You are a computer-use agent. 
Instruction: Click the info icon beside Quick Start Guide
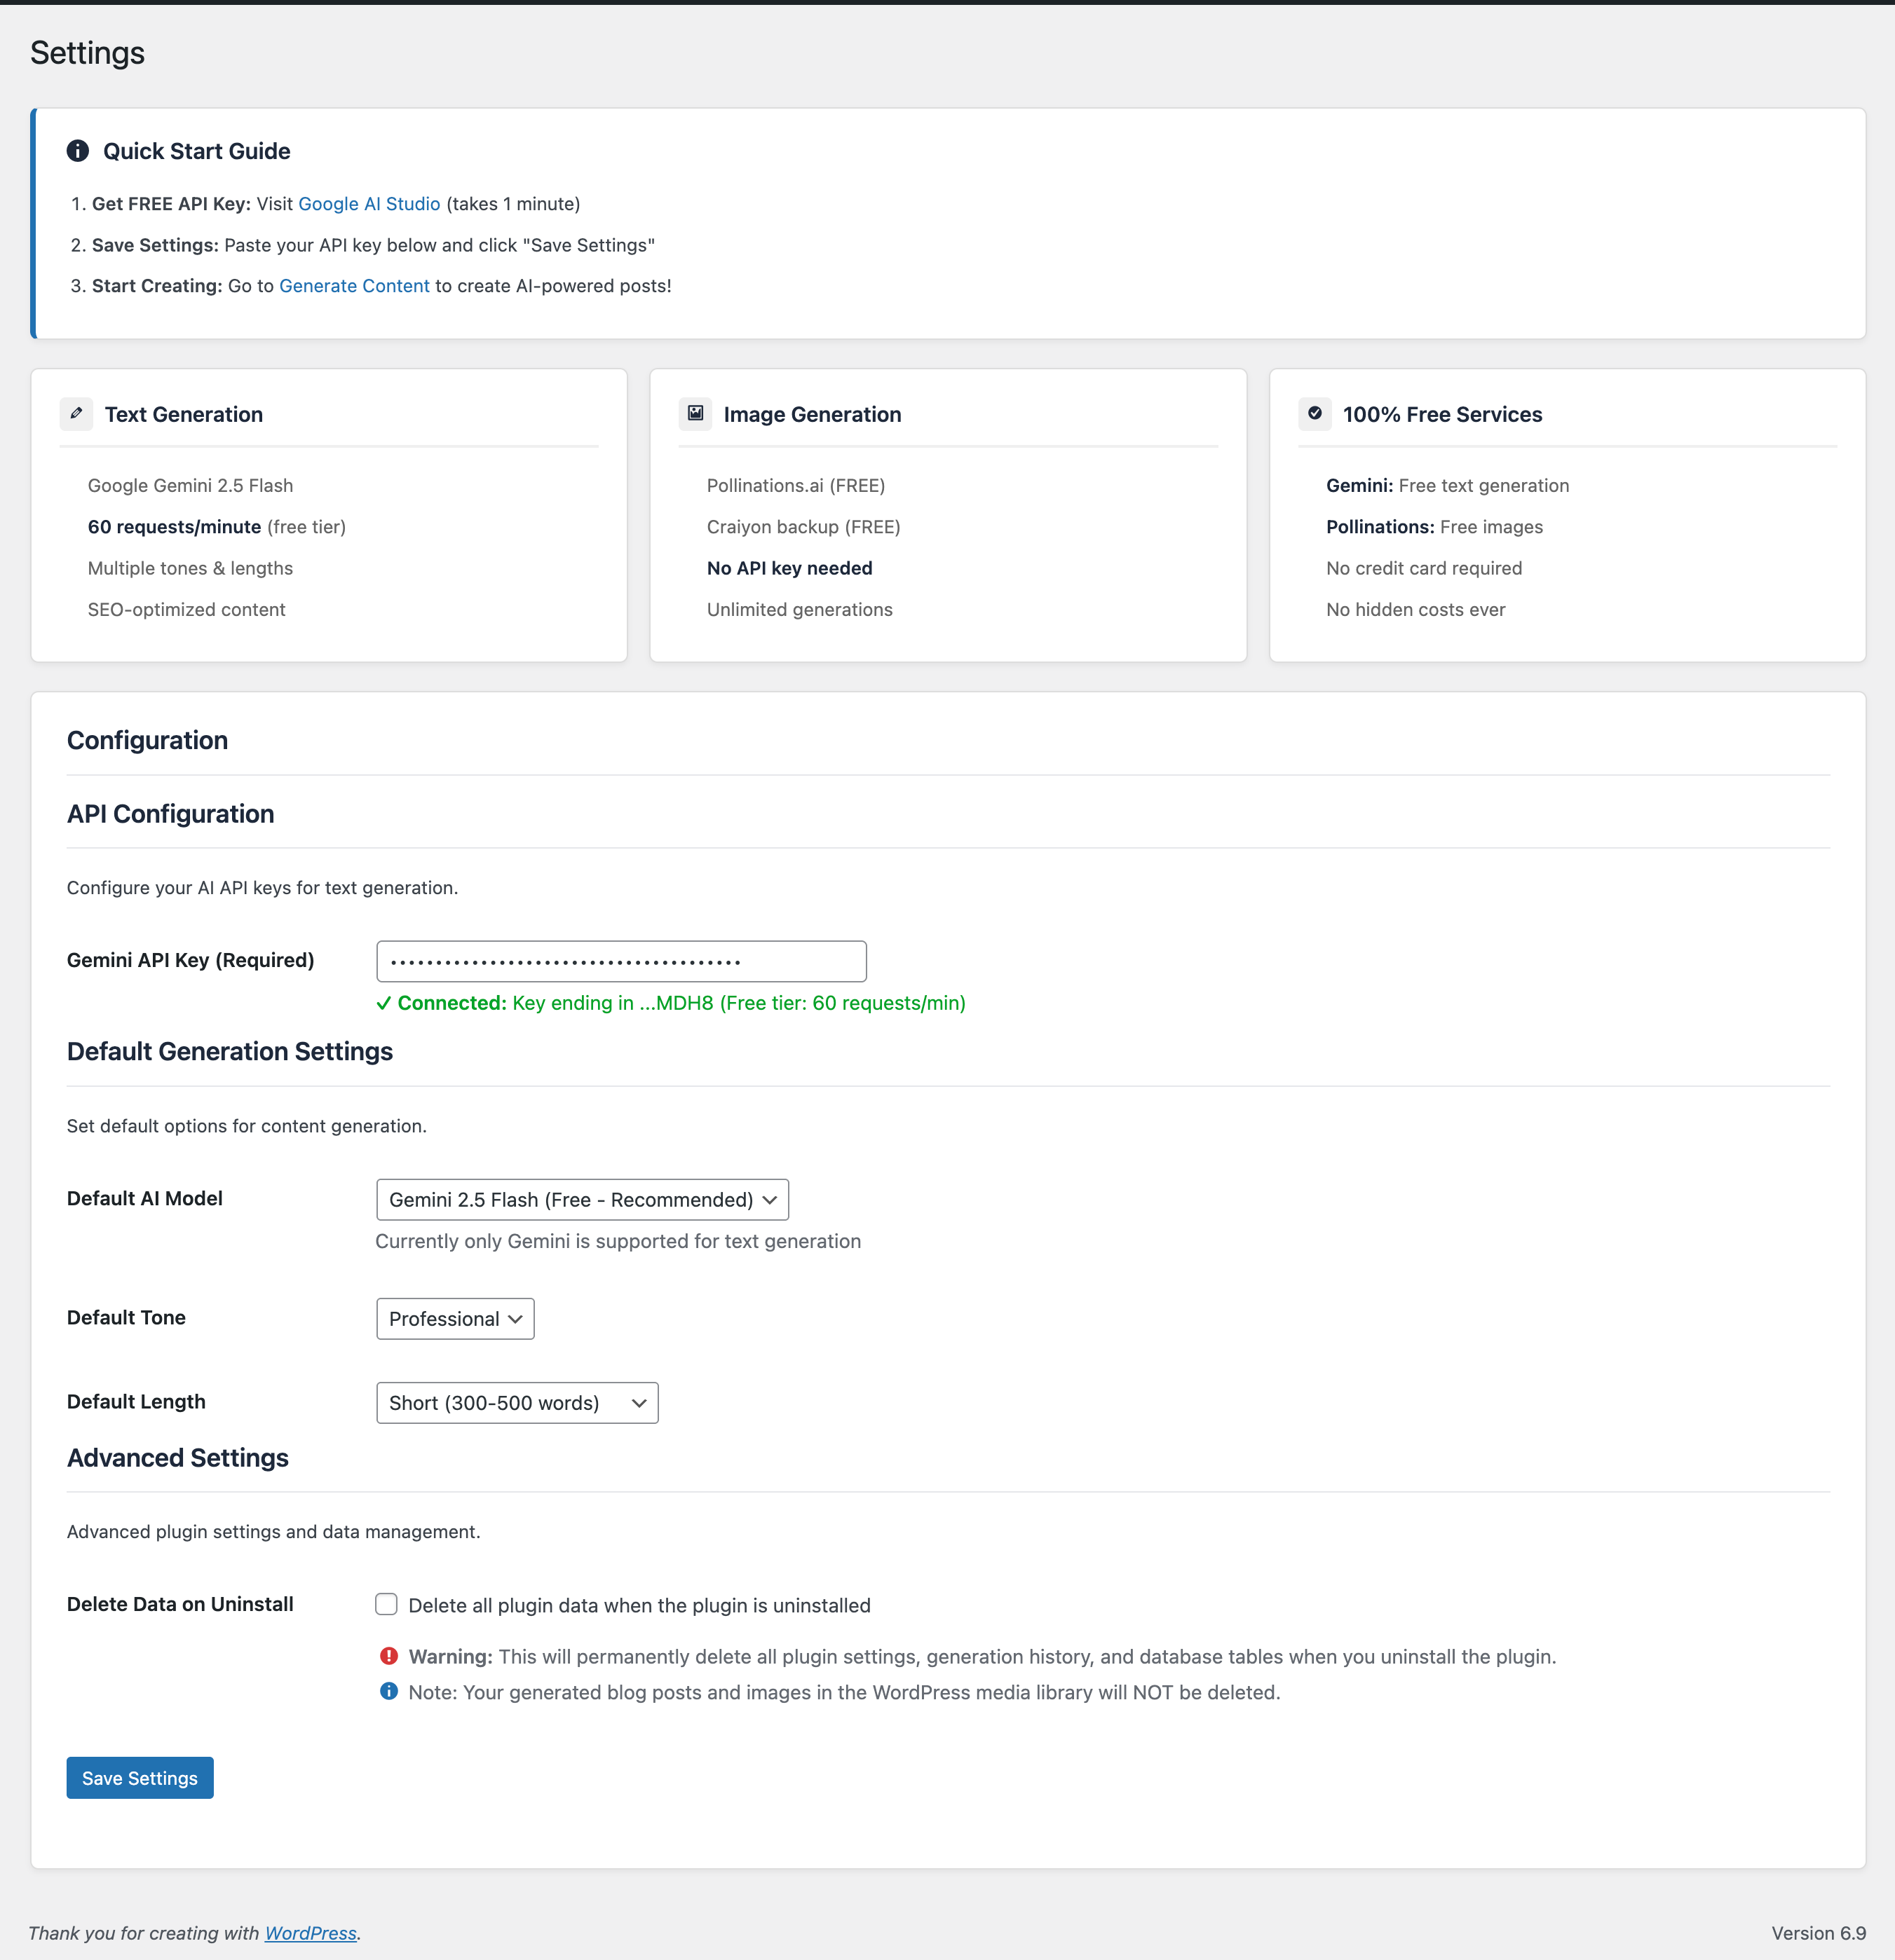click(78, 151)
